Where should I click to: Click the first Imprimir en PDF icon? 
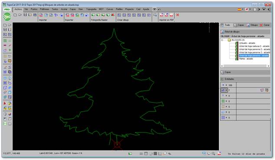(161, 15)
